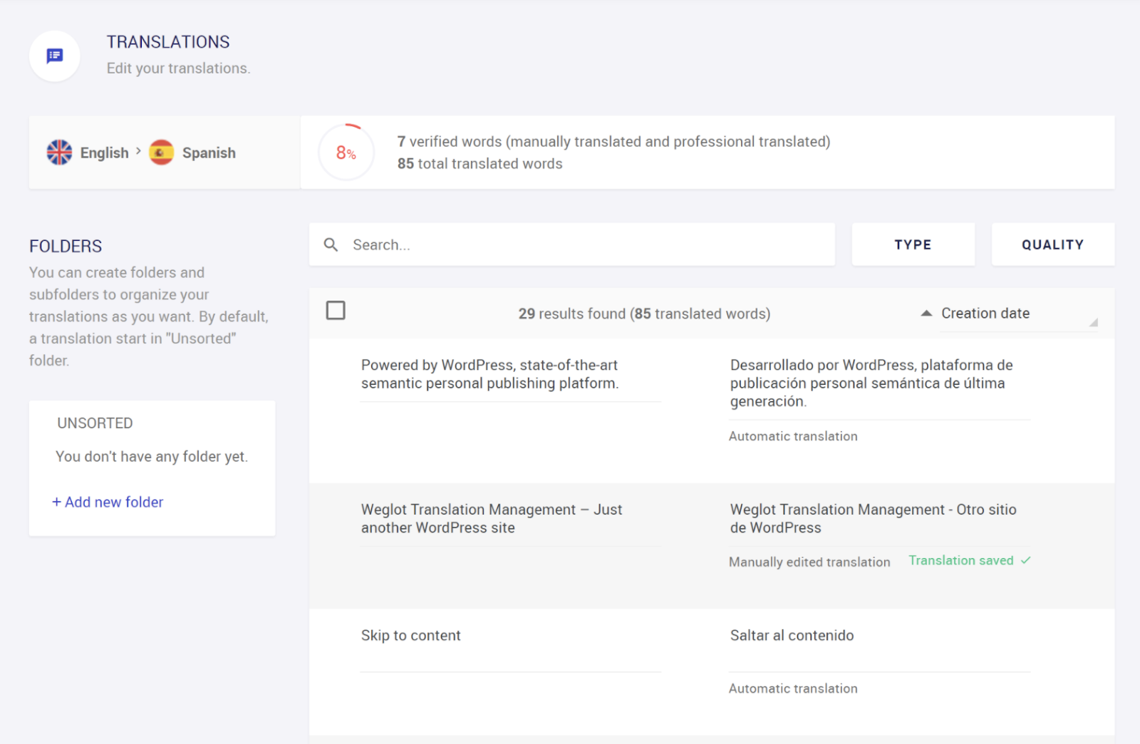Edit the Saltar al contenido translation
The image size is (1140, 744).
click(792, 636)
